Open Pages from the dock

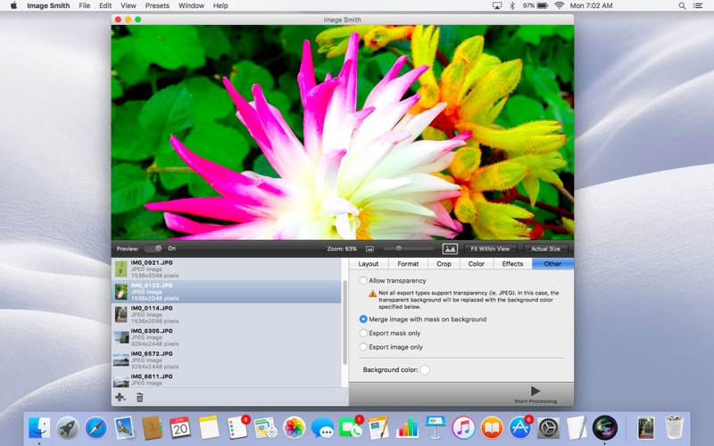coord(378,428)
